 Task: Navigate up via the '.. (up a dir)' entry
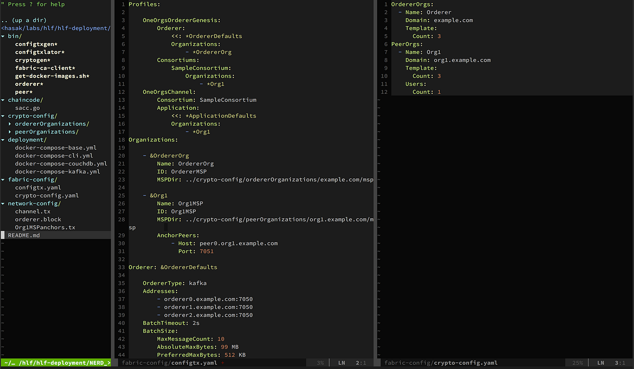click(23, 20)
